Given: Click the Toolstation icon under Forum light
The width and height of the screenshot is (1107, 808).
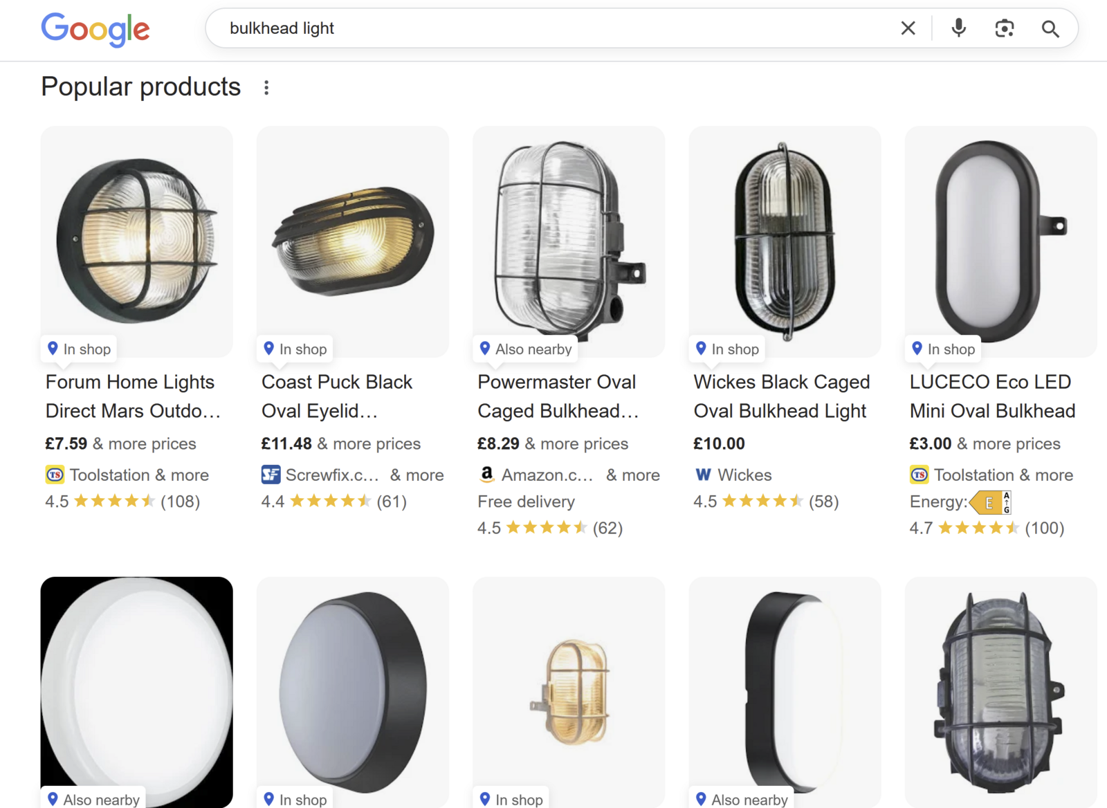Looking at the screenshot, I should tap(55, 475).
